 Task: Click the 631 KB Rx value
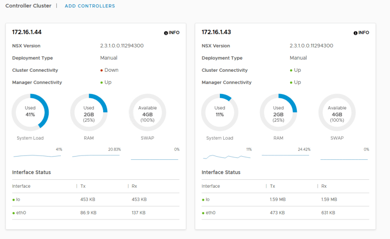click(328, 213)
